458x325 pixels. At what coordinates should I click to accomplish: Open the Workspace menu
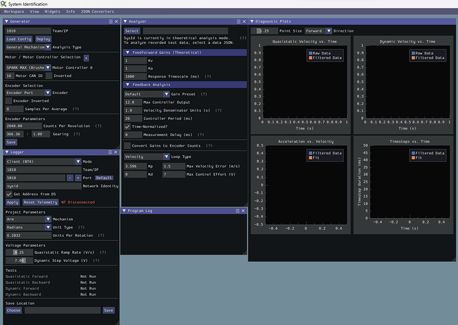[14, 11]
